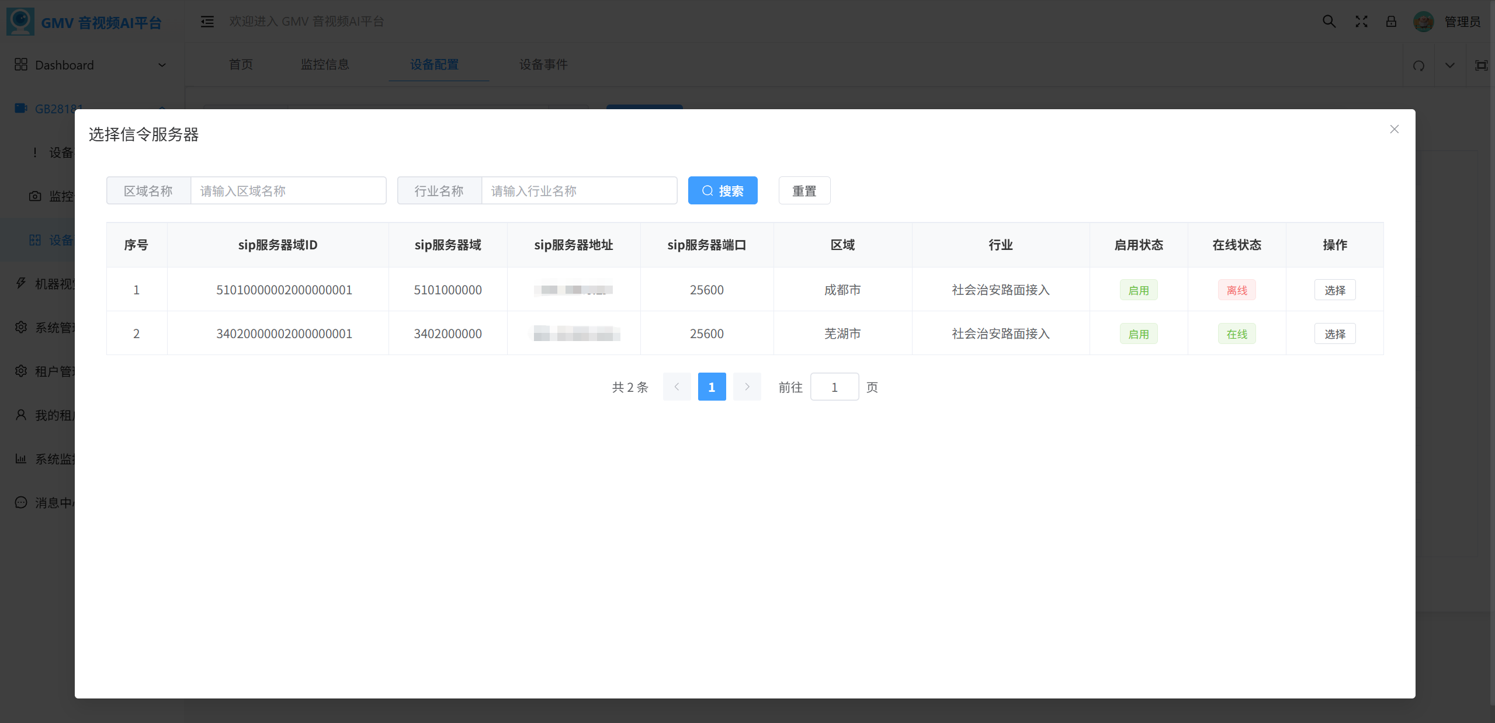Click the lock screen icon
1495x723 pixels.
click(1391, 22)
